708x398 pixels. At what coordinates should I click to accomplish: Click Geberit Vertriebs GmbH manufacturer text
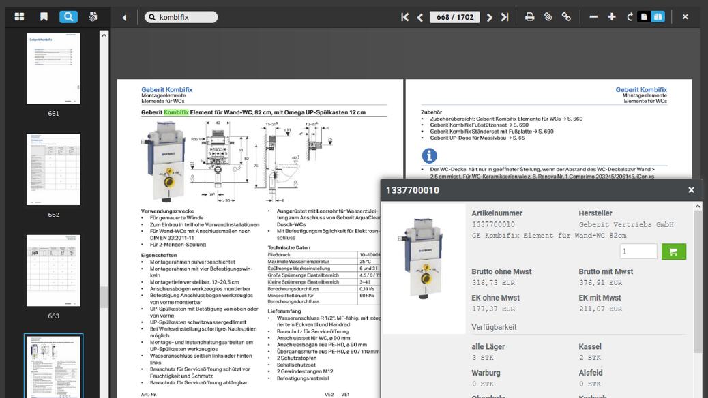[626, 224]
